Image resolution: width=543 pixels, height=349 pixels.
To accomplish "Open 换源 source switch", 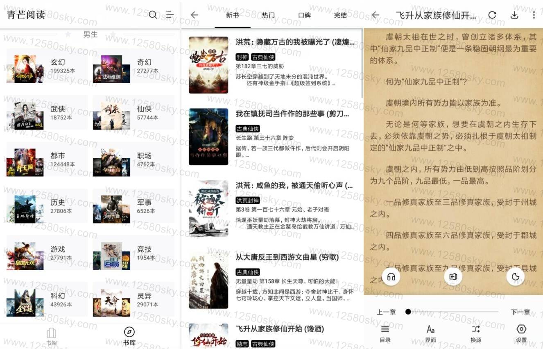I will (x=476, y=333).
